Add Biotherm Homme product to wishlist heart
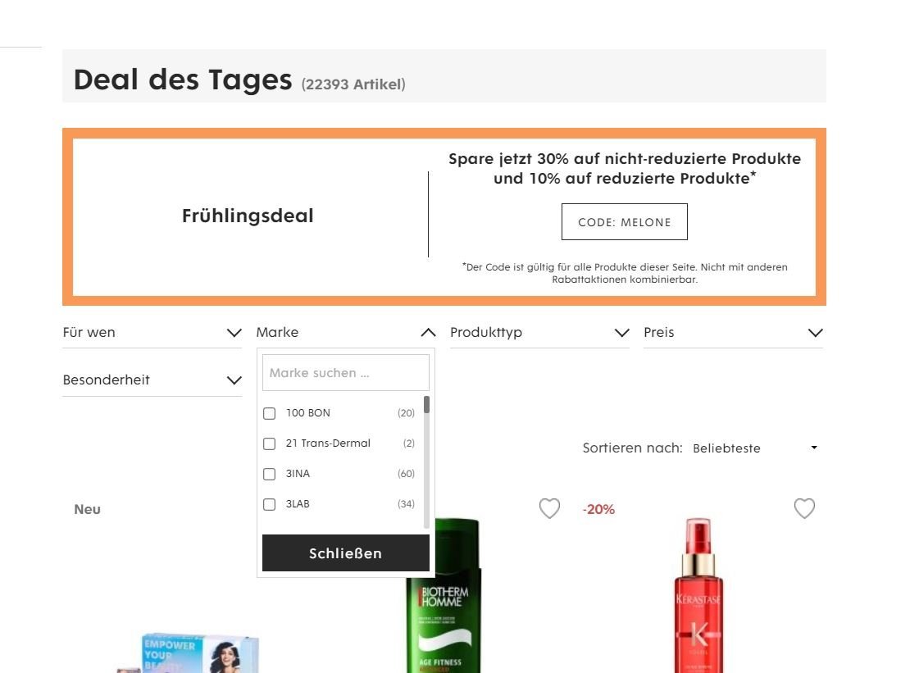This screenshot has width=919, height=673. 549,508
